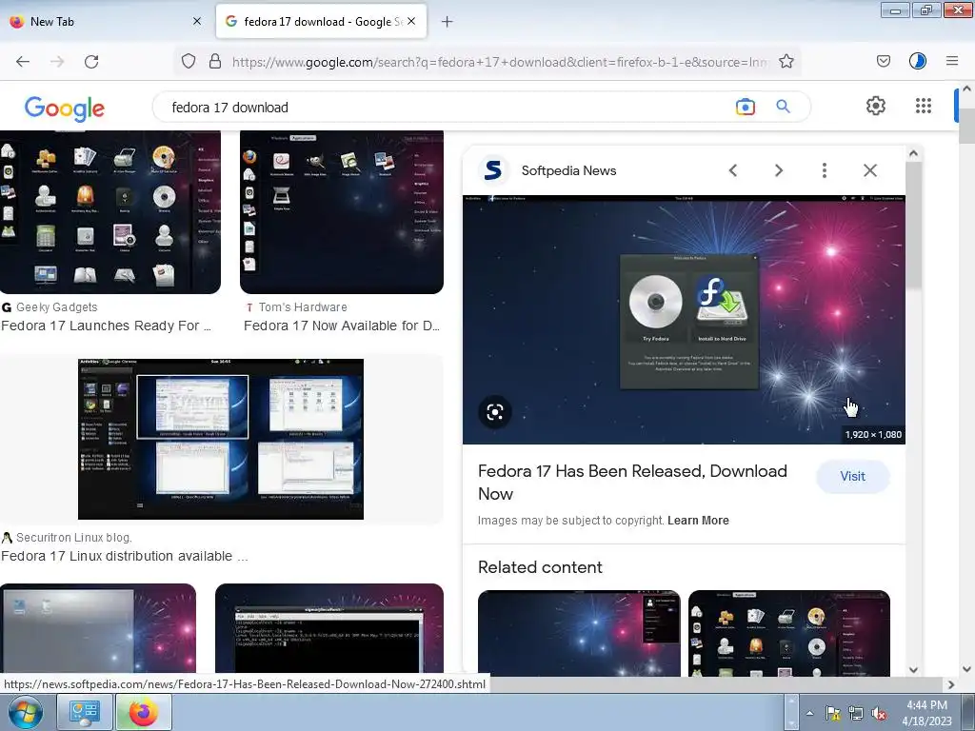The height and width of the screenshot is (731, 975).
Task: Show site security padlock info
Action: pos(215,61)
